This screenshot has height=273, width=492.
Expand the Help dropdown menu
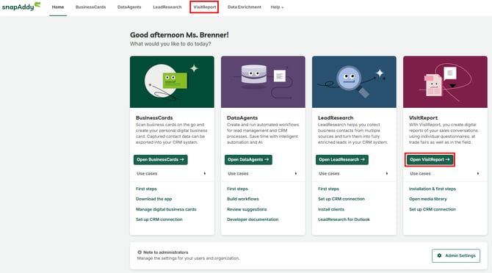click(277, 7)
